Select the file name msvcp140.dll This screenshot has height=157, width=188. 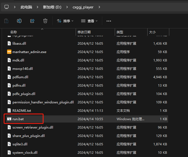point(23,69)
